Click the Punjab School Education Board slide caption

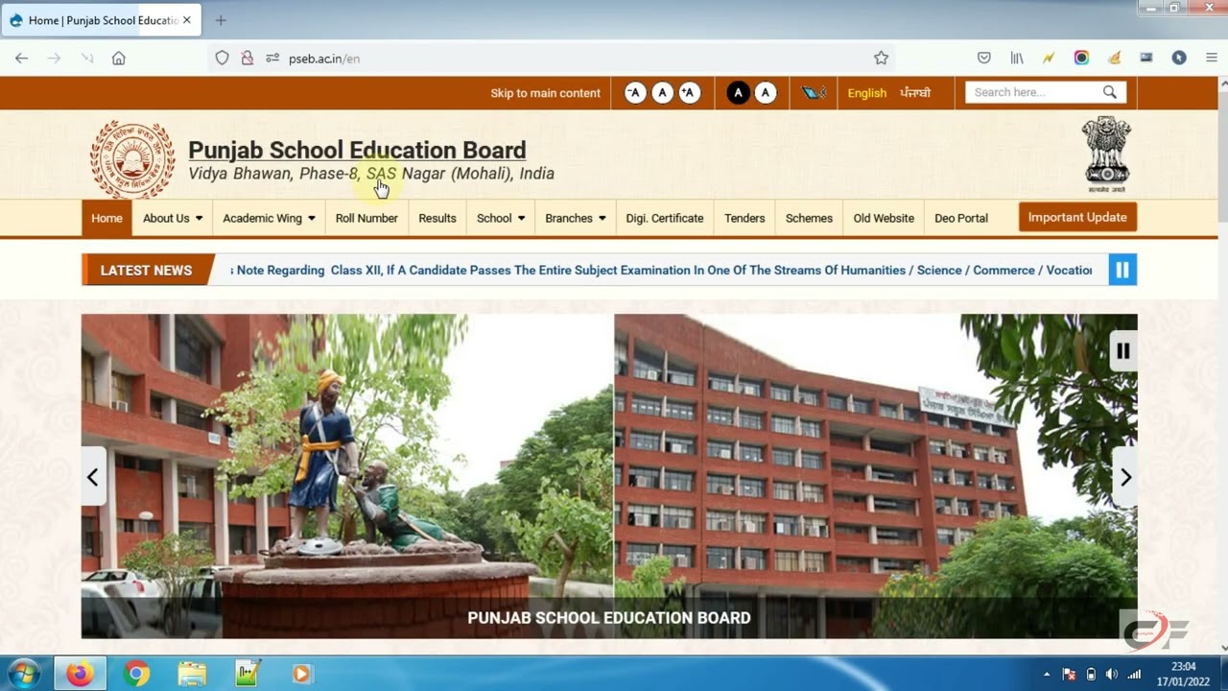pos(609,618)
